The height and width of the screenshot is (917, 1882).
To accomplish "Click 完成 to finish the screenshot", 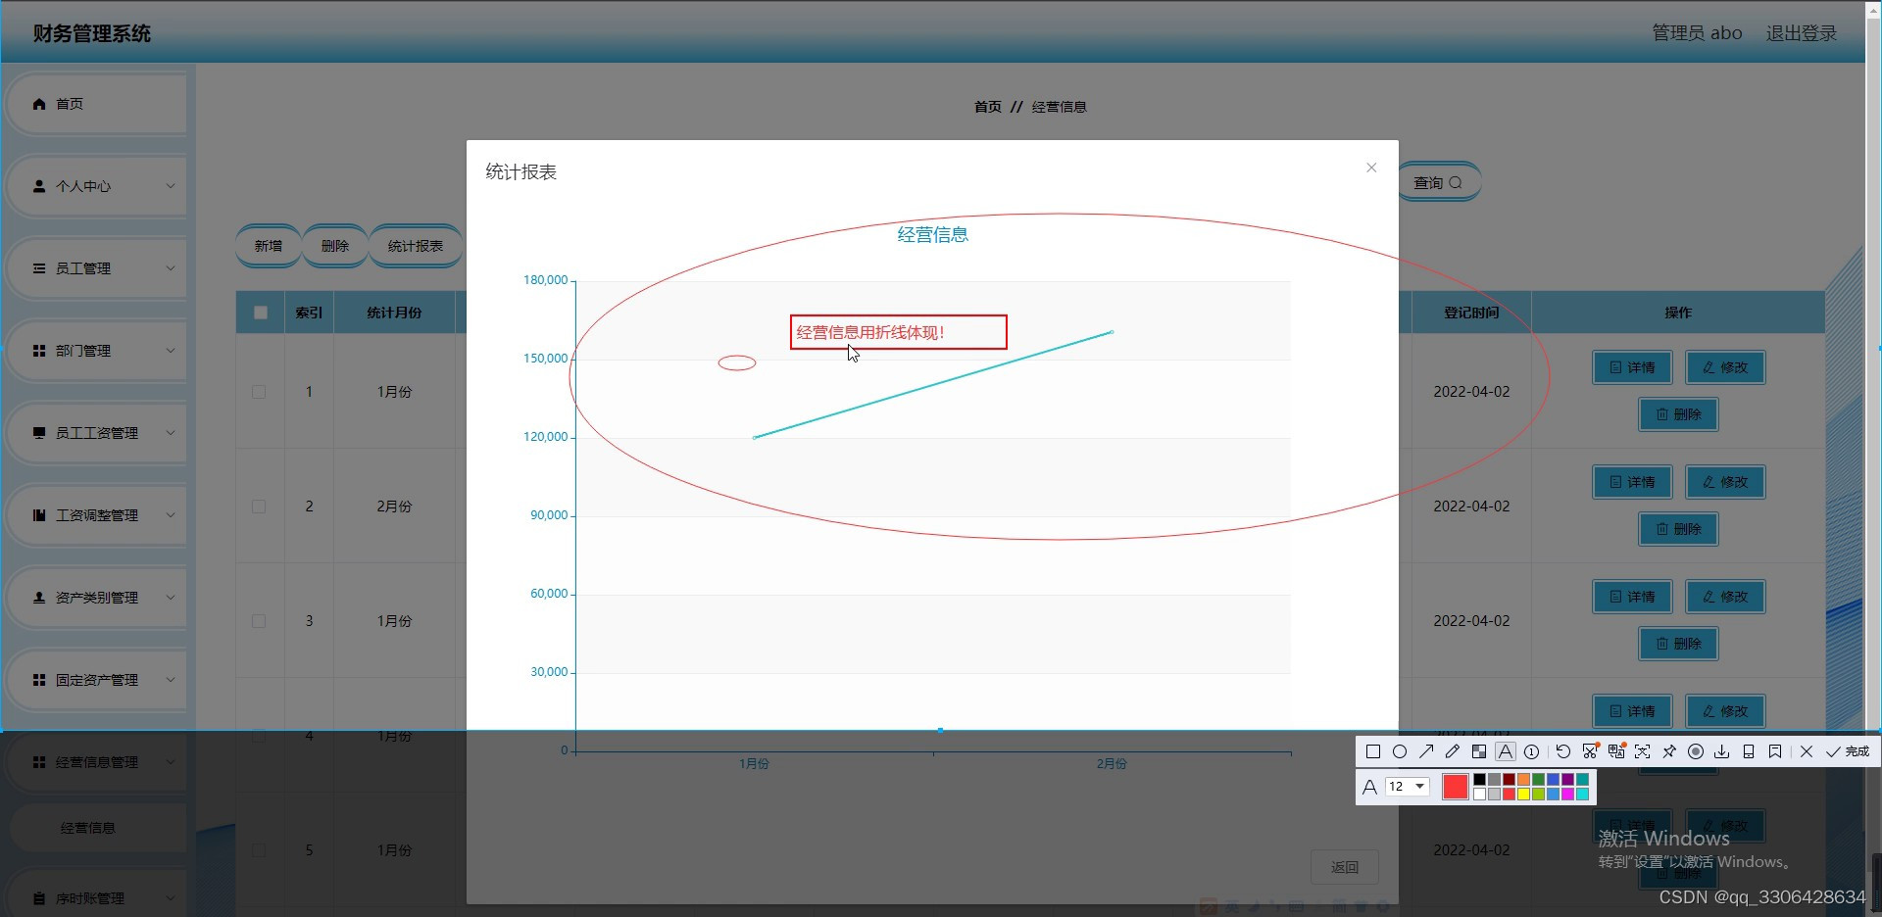I will point(1848,751).
